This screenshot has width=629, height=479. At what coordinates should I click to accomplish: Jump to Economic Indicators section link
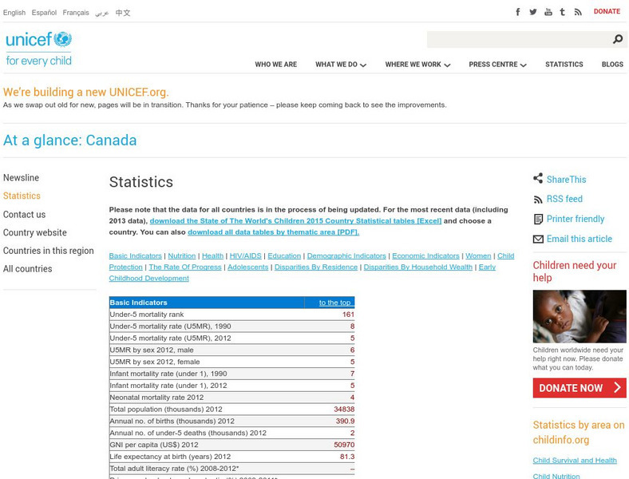[425, 255]
